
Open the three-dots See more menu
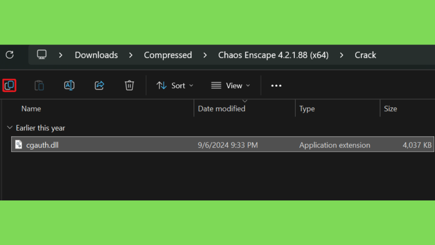pos(276,85)
